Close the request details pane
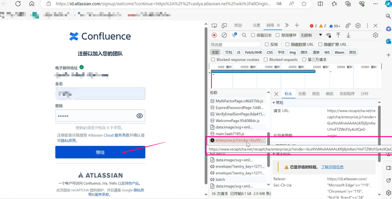 276,94
